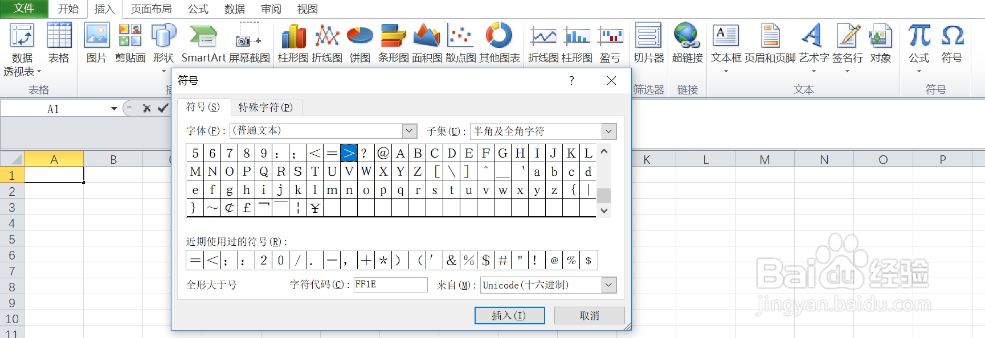The width and height of the screenshot is (985, 338).
Task: Open Special Characters (特殊字符) tab
Action: pyautogui.click(x=265, y=108)
